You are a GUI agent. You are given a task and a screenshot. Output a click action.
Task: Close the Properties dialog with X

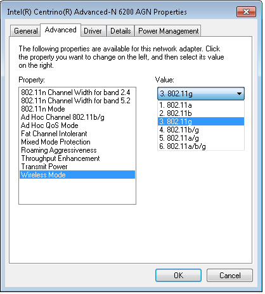click(x=246, y=11)
